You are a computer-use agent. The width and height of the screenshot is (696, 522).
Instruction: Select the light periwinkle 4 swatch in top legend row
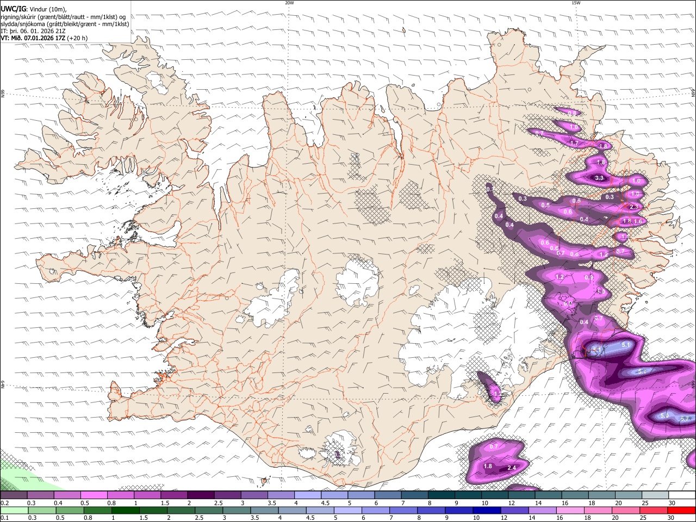click(x=307, y=495)
